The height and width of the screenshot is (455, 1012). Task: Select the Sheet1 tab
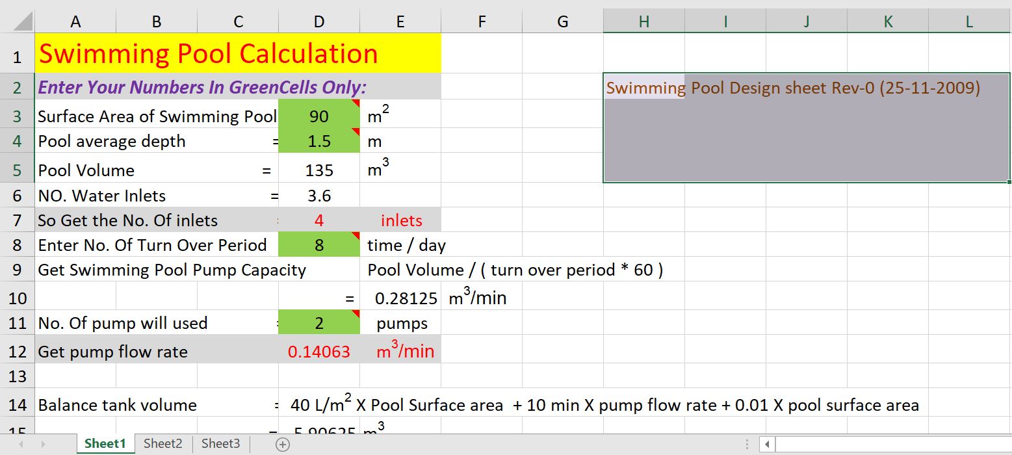click(x=105, y=443)
